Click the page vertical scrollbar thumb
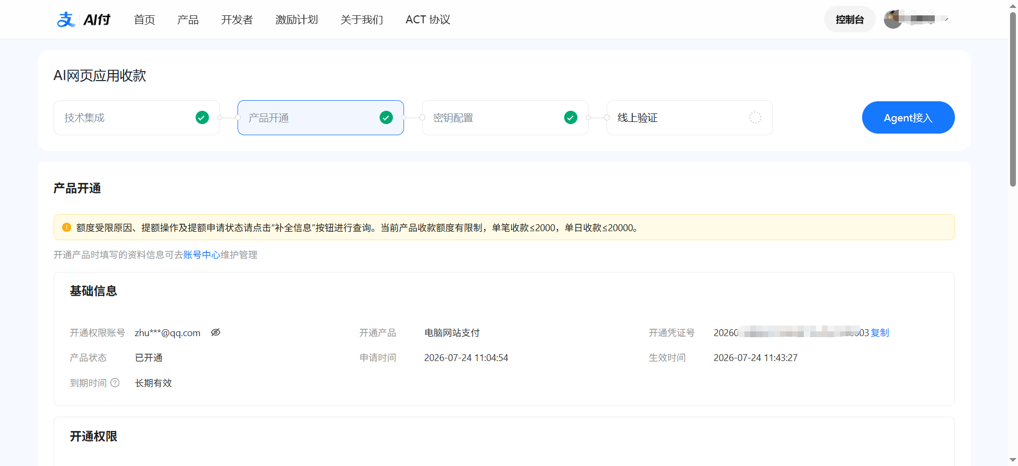This screenshot has height=466, width=1018. click(1013, 98)
